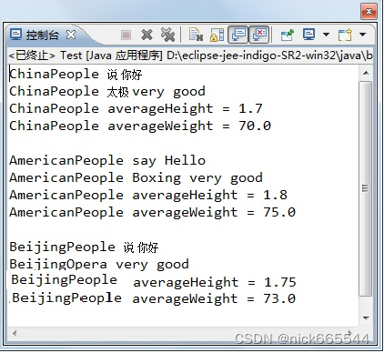Click 'BeijingPeople averageWeight = 73.0' line

(x=154, y=298)
